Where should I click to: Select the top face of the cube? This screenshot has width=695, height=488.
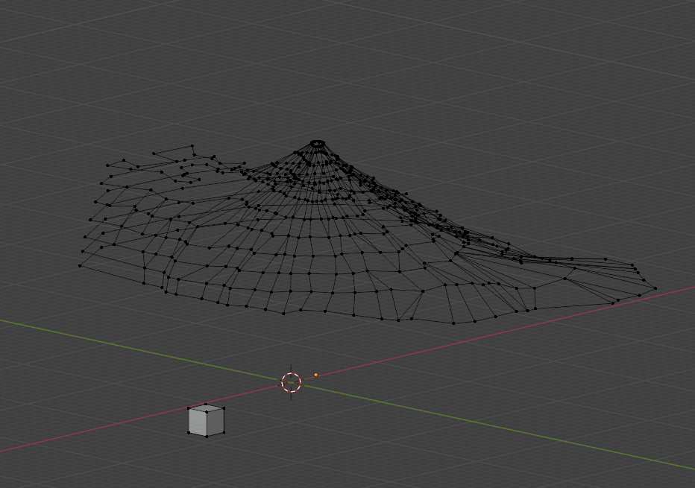pos(206,408)
